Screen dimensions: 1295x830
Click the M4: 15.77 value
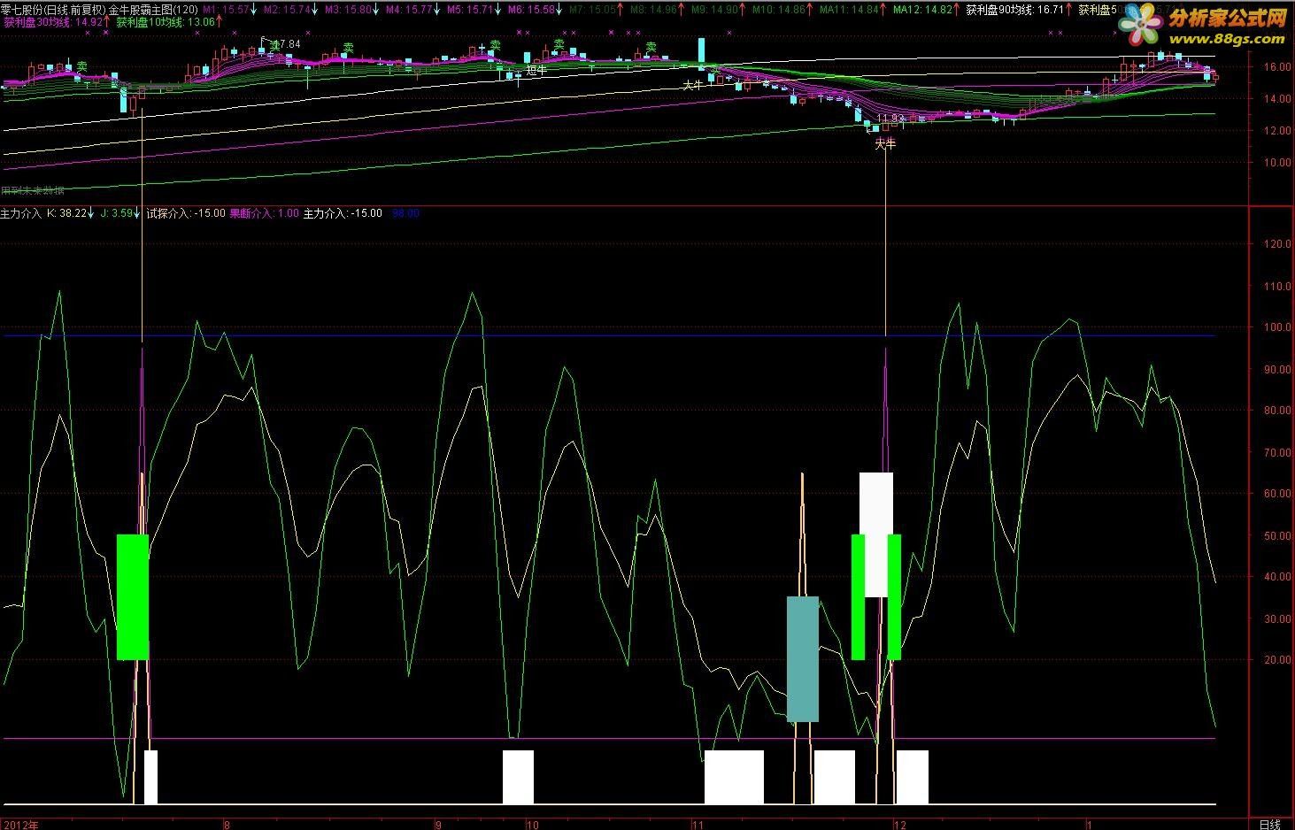click(x=409, y=9)
